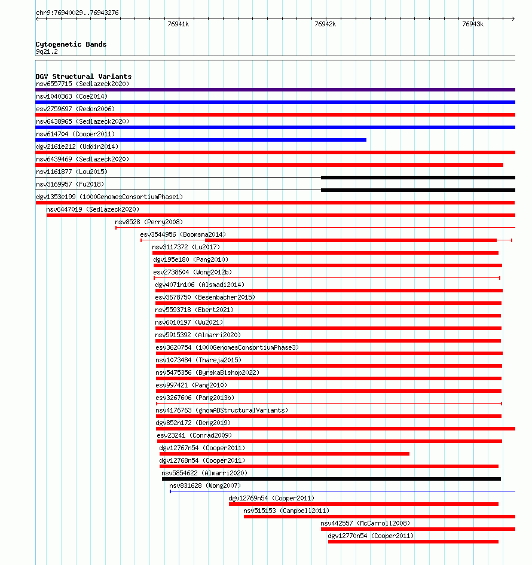Select nsv6439469 (Sedlazeck2020) label
Screen dimensions: 532x565
(x=82, y=160)
